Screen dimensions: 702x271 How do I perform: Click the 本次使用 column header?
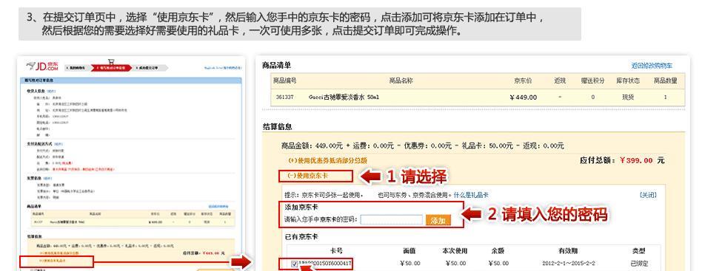point(455,251)
